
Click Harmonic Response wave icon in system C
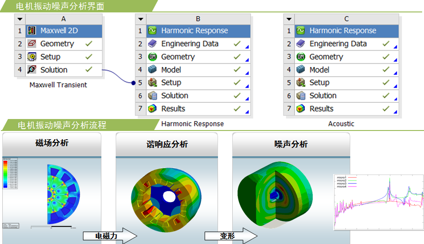300,30
